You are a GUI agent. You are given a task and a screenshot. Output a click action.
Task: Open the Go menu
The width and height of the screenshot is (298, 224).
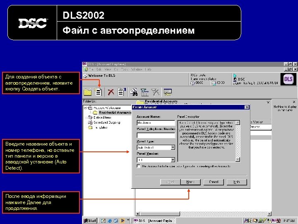(116, 70)
